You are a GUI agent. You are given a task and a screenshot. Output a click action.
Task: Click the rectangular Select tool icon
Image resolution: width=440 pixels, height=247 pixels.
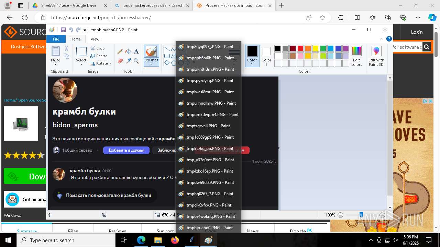click(x=81, y=51)
